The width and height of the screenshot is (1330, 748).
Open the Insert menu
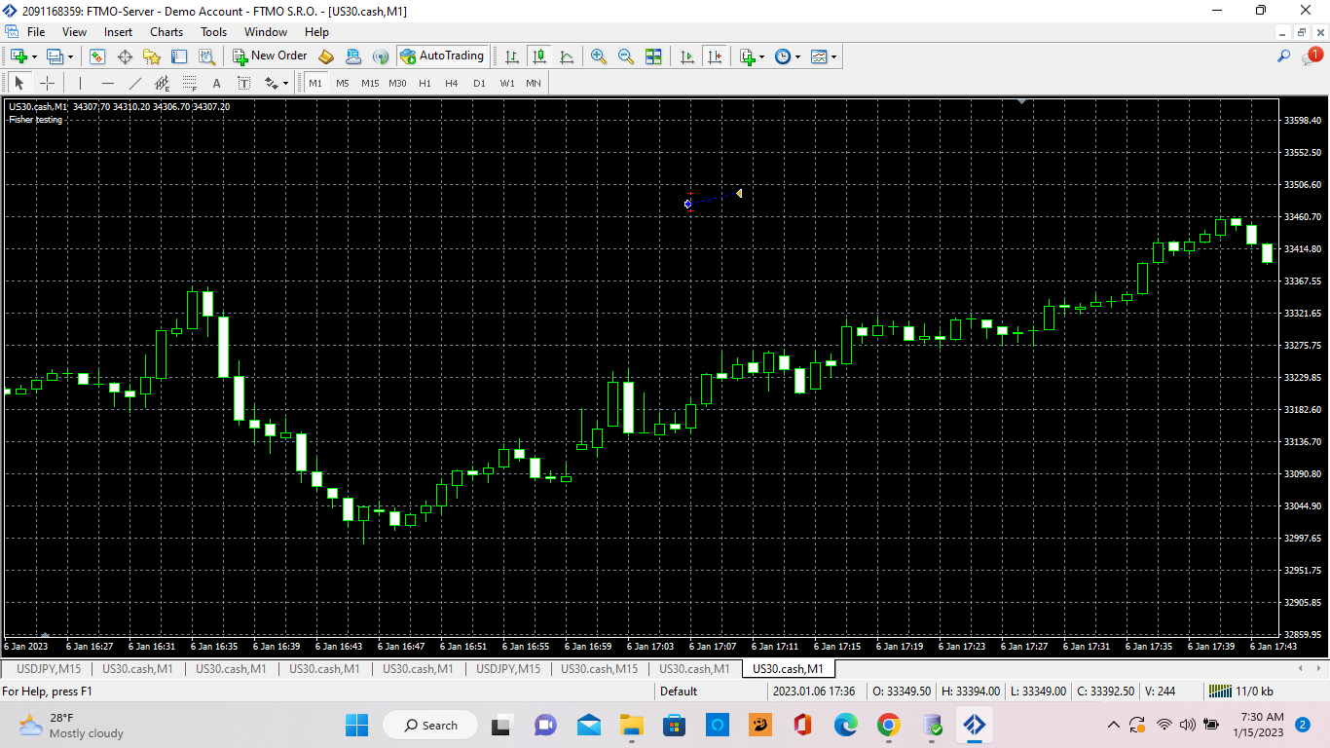[x=119, y=32]
